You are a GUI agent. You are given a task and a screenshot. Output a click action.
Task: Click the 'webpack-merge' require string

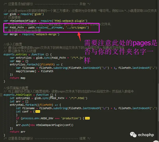point(46,34)
